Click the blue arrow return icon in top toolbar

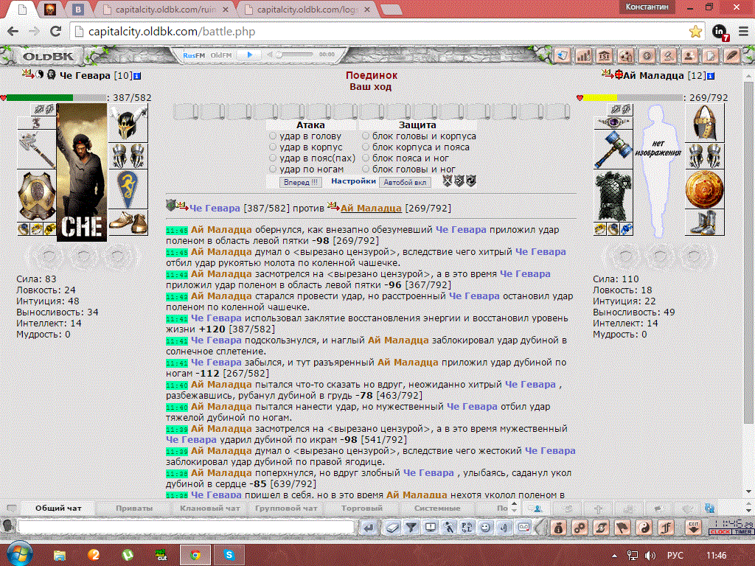coord(562,56)
